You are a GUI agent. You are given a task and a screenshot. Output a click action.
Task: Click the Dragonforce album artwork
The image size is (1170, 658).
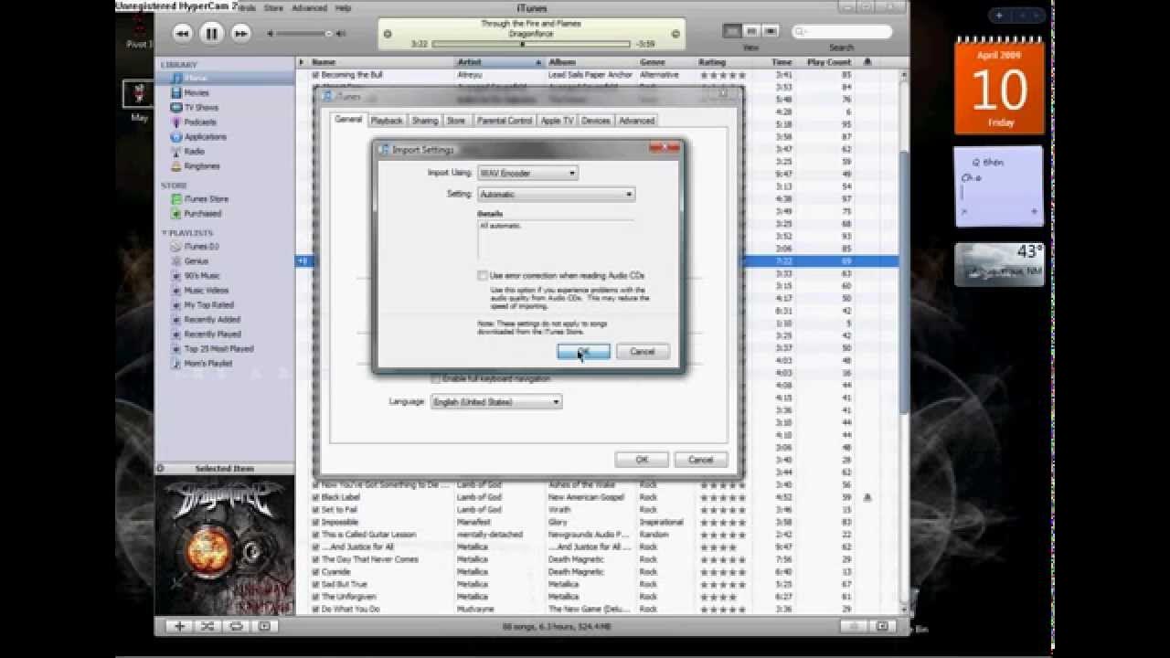tap(225, 547)
